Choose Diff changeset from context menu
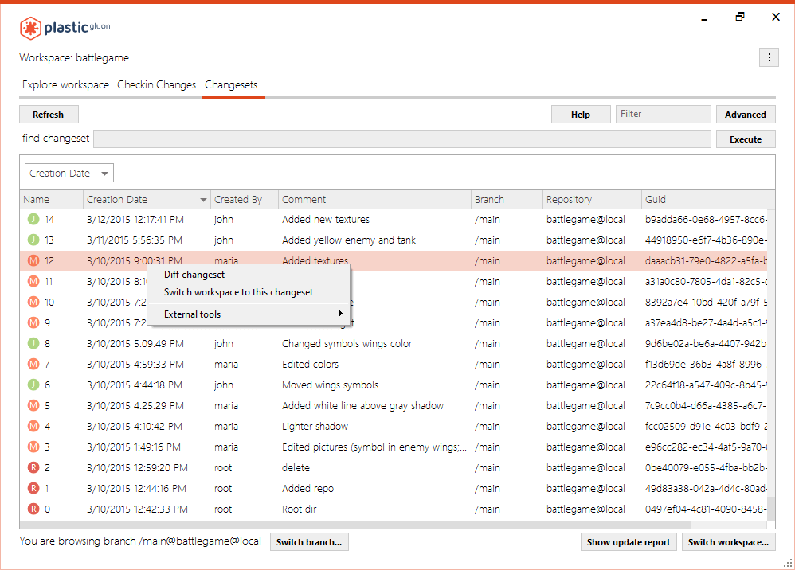The height and width of the screenshot is (570, 795). point(194,275)
